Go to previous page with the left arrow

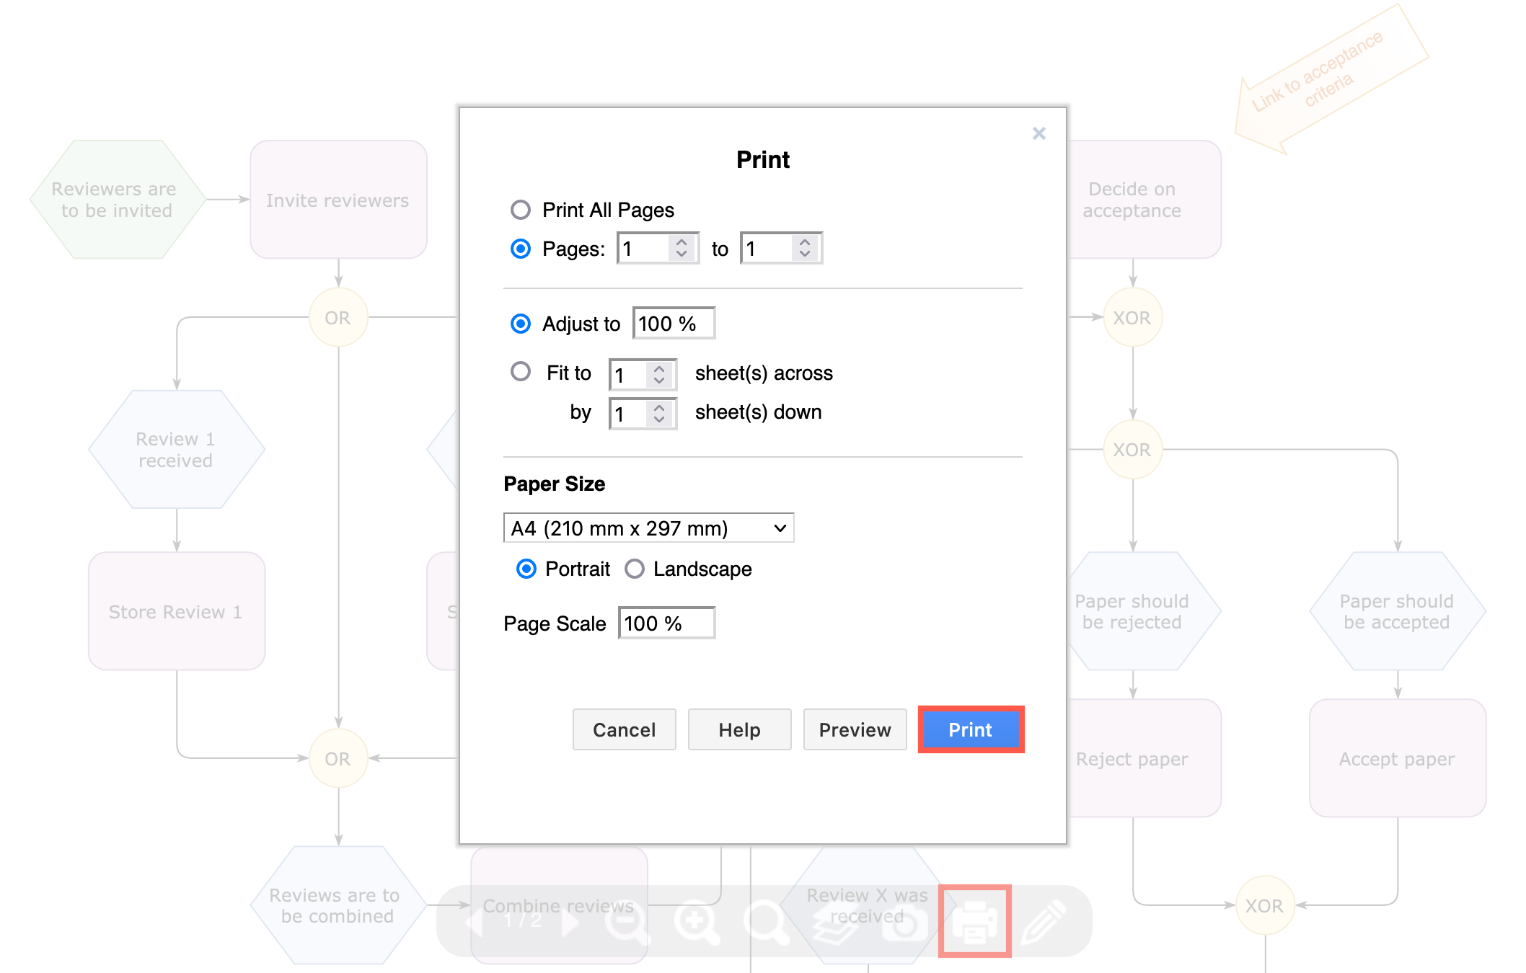click(x=474, y=923)
